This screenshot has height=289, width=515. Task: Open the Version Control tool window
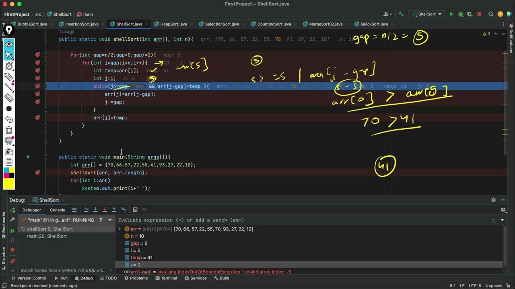pyautogui.click(x=29, y=278)
